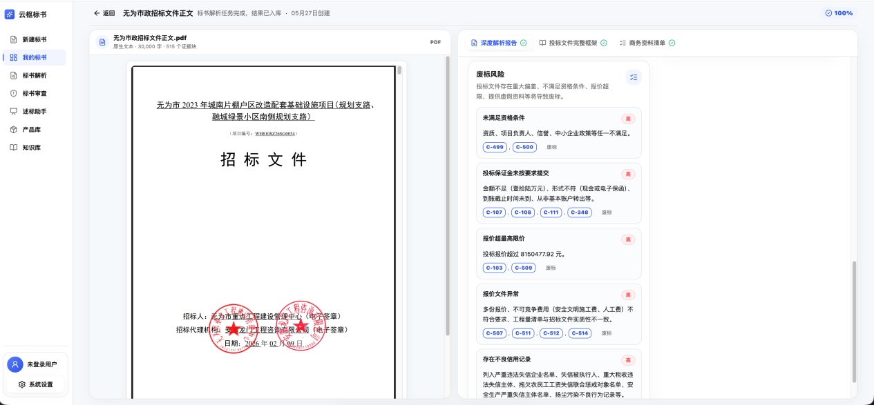Click 高 badge on 报价文件异常 card

coord(628,295)
